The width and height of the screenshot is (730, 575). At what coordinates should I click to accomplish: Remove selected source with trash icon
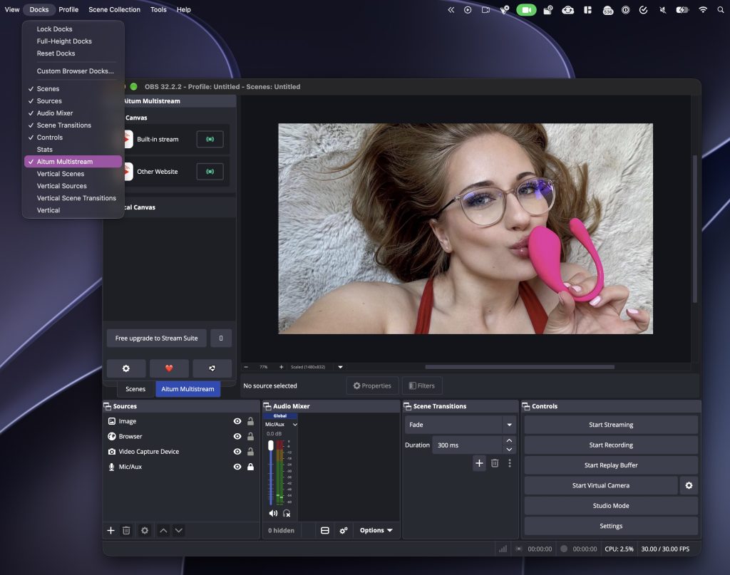126,530
